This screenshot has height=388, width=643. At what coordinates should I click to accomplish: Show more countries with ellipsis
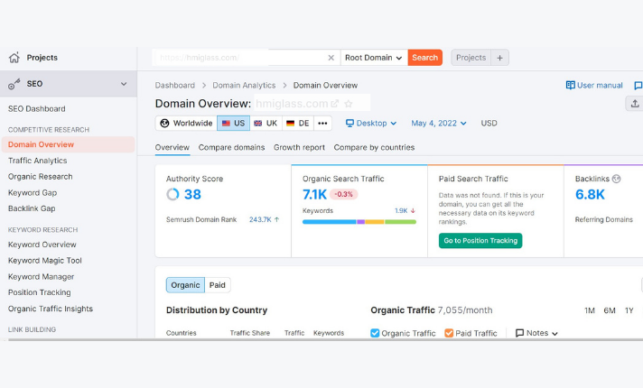pyautogui.click(x=322, y=124)
